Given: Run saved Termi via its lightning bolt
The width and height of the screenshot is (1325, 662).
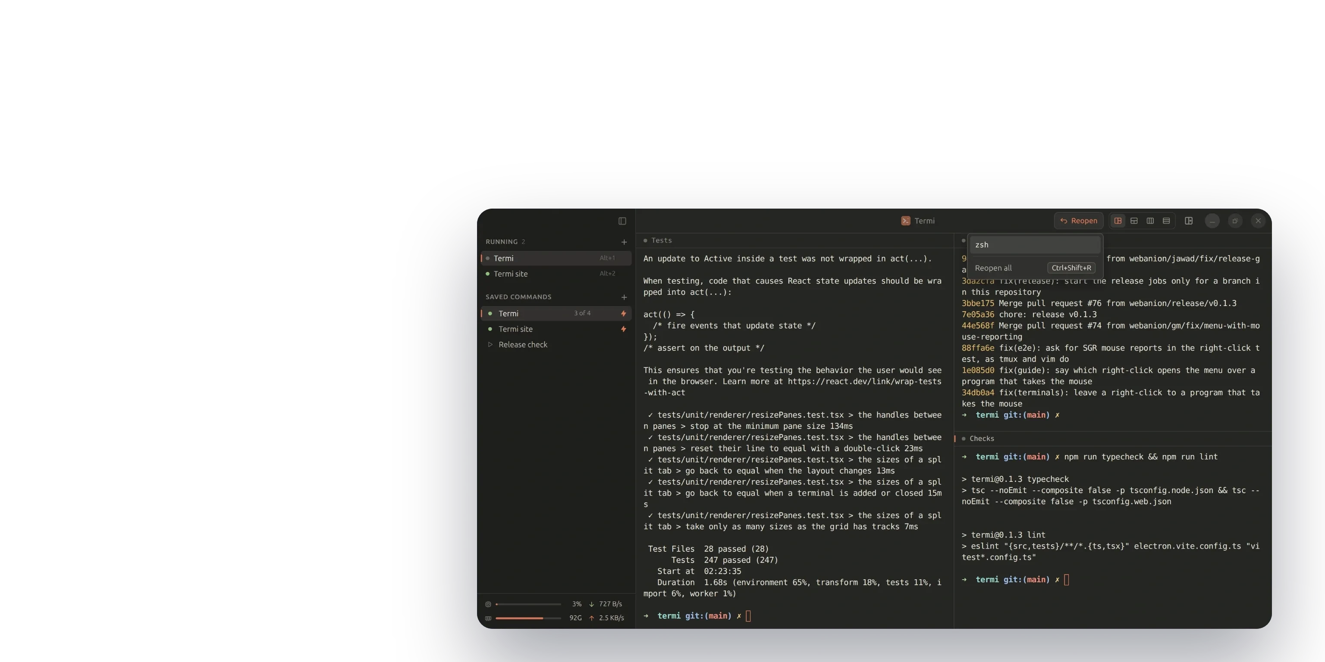Looking at the screenshot, I should click(x=623, y=313).
